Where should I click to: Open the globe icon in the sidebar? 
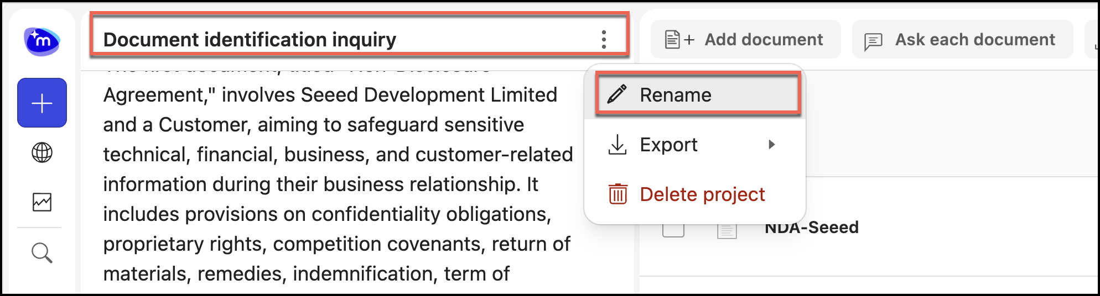click(42, 152)
